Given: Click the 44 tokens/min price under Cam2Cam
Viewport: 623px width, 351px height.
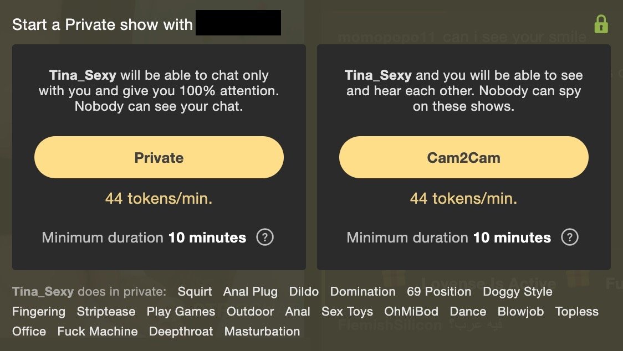Looking at the screenshot, I should point(464,198).
